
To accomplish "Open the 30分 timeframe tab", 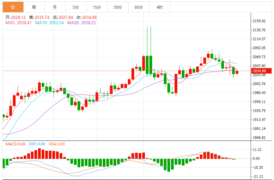I will 118,7.
